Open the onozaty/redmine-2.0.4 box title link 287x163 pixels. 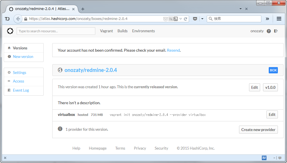91,70
